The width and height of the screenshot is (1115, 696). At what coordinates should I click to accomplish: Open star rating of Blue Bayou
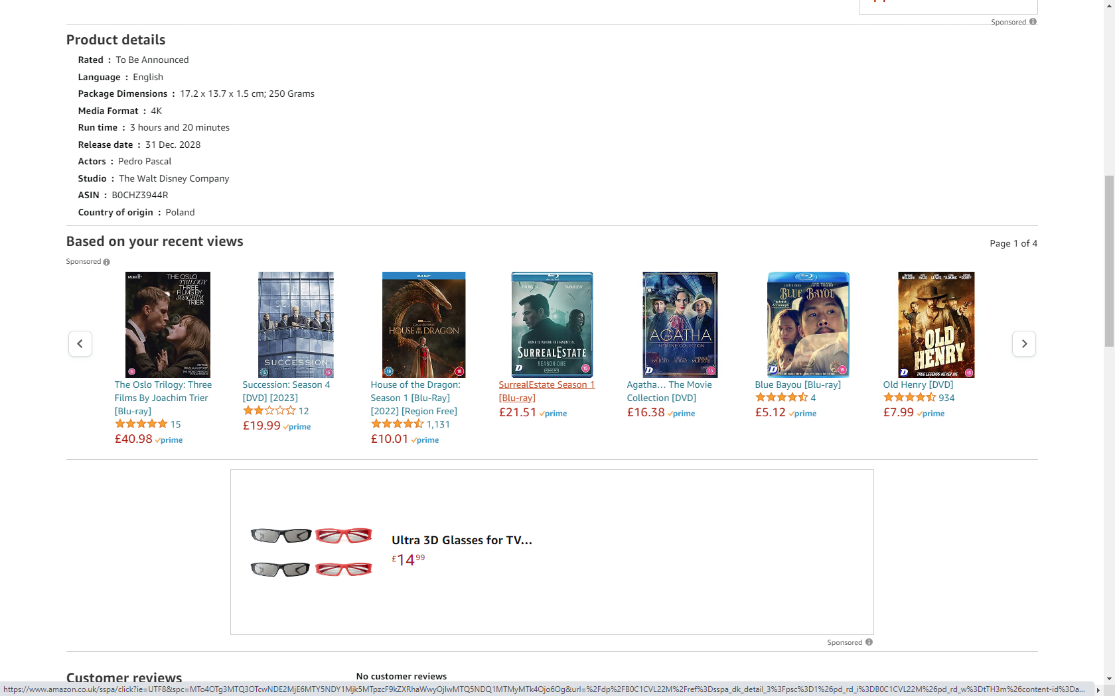pos(782,398)
